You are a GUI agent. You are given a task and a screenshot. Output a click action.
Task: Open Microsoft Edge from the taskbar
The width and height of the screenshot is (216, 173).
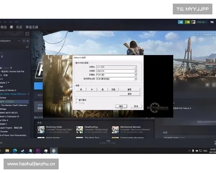point(15,151)
